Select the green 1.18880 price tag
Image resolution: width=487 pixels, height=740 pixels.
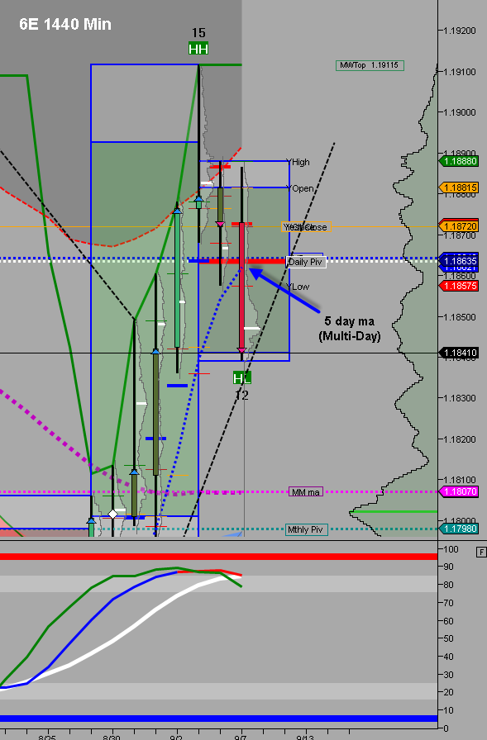[x=459, y=161]
